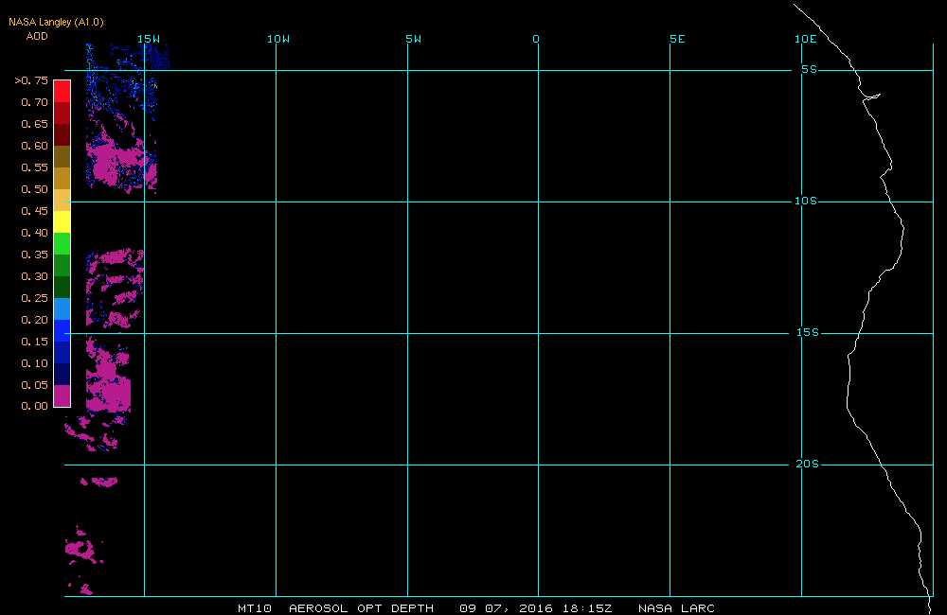The width and height of the screenshot is (947, 615).
Task: Click the '20S' latitude label
Action: [808, 464]
